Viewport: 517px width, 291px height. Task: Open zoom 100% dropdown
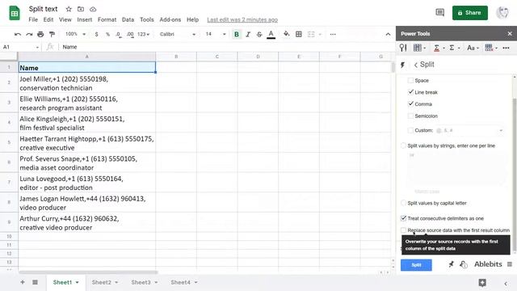(x=75, y=34)
